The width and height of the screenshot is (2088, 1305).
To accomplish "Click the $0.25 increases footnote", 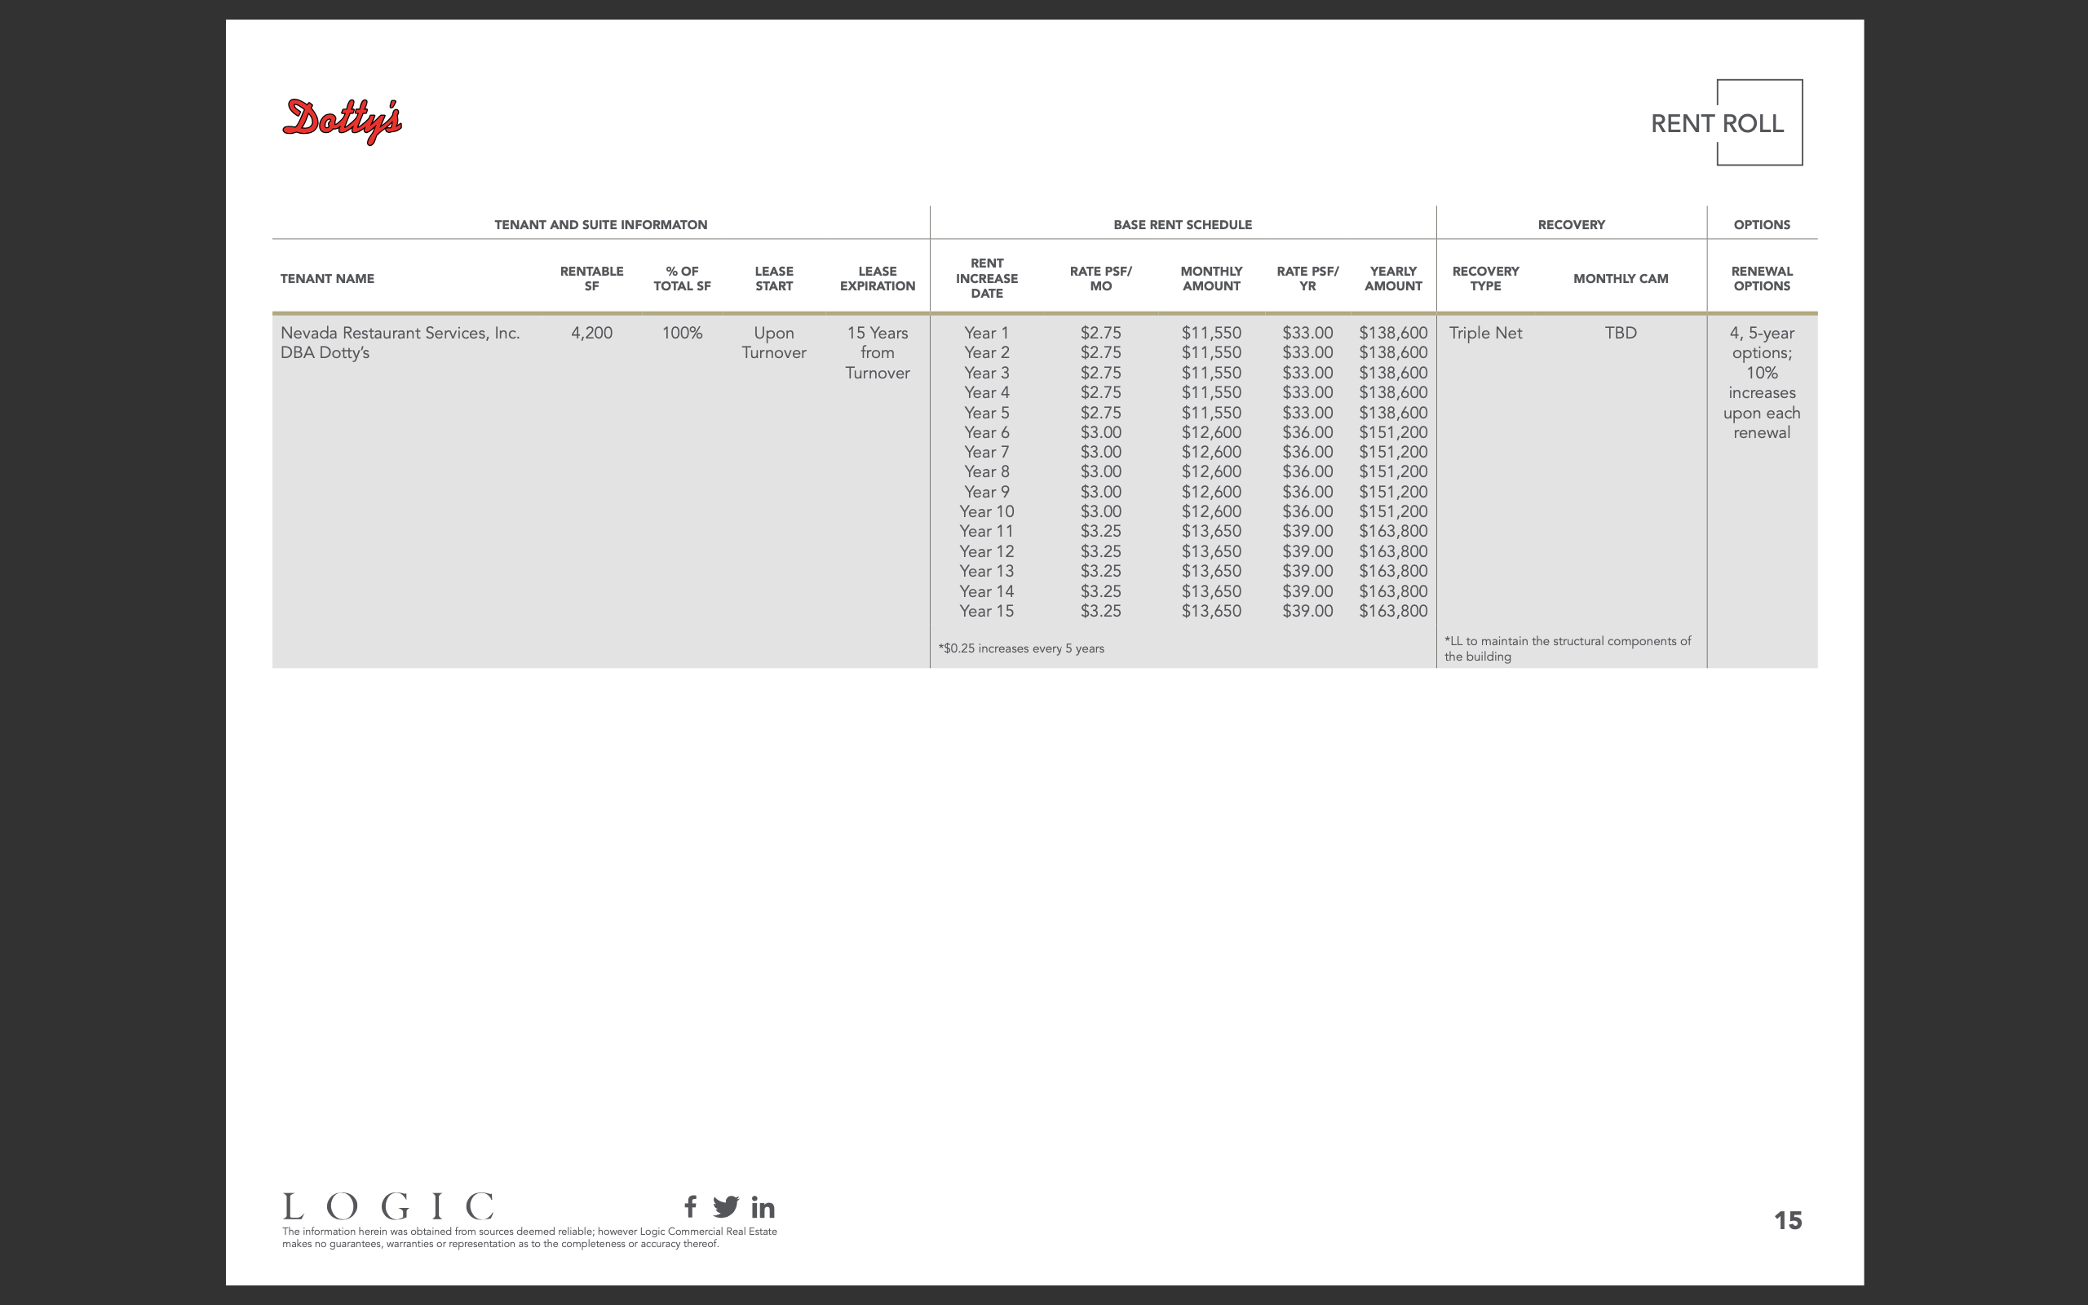I will [1020, 648].
